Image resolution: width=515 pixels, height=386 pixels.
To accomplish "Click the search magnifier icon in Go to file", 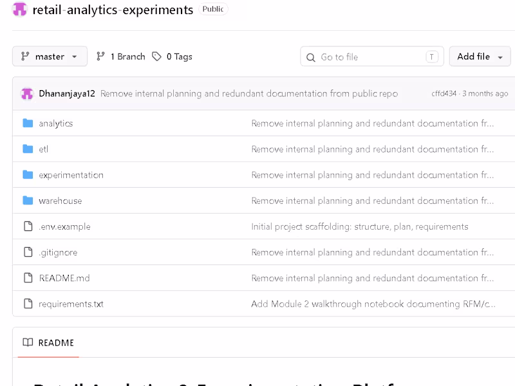I will click(x=311, y=57).
